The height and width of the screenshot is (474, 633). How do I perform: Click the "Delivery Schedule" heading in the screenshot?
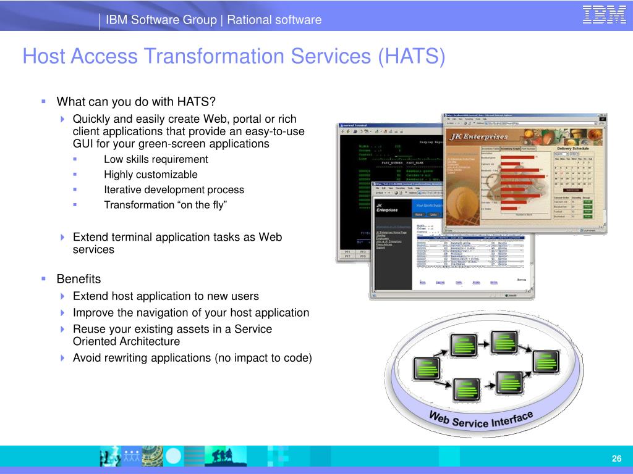(573, 149)
